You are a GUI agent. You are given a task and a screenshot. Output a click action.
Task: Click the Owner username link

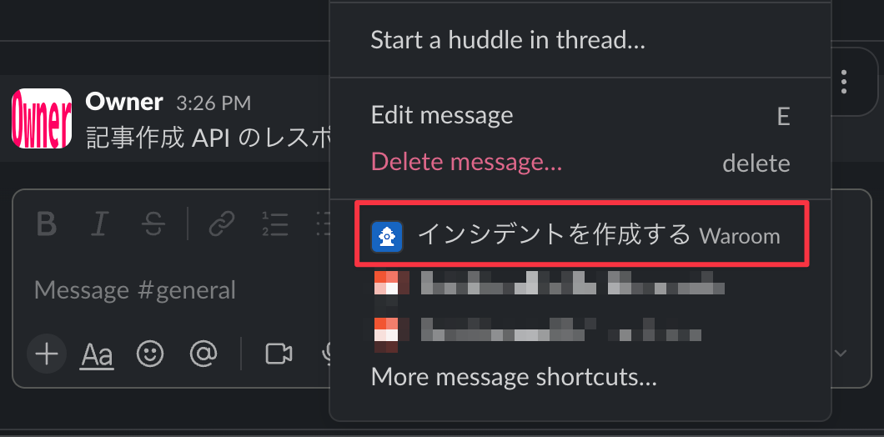(x=124, y=102)
